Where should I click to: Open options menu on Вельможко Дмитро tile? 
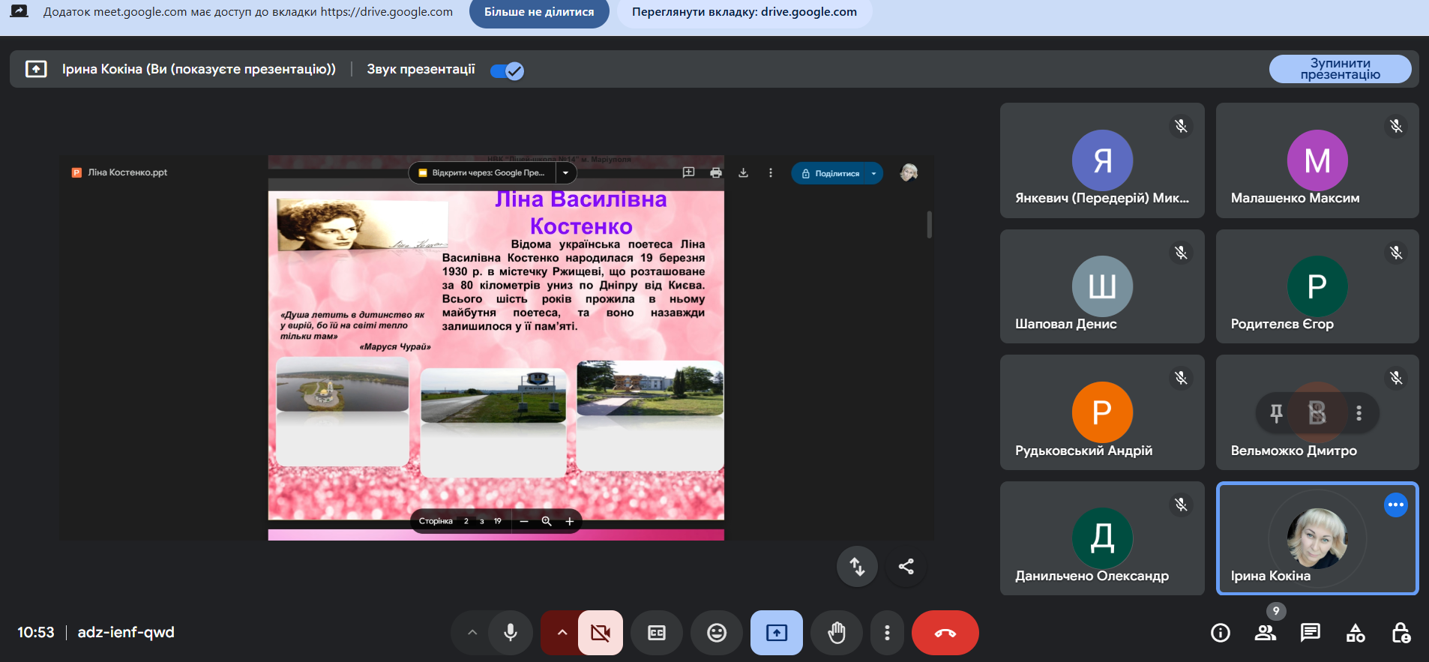coord(1359,413)
